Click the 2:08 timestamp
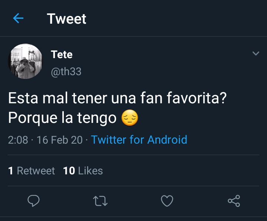This screenshot has height=221, width=267. [18, 140]
